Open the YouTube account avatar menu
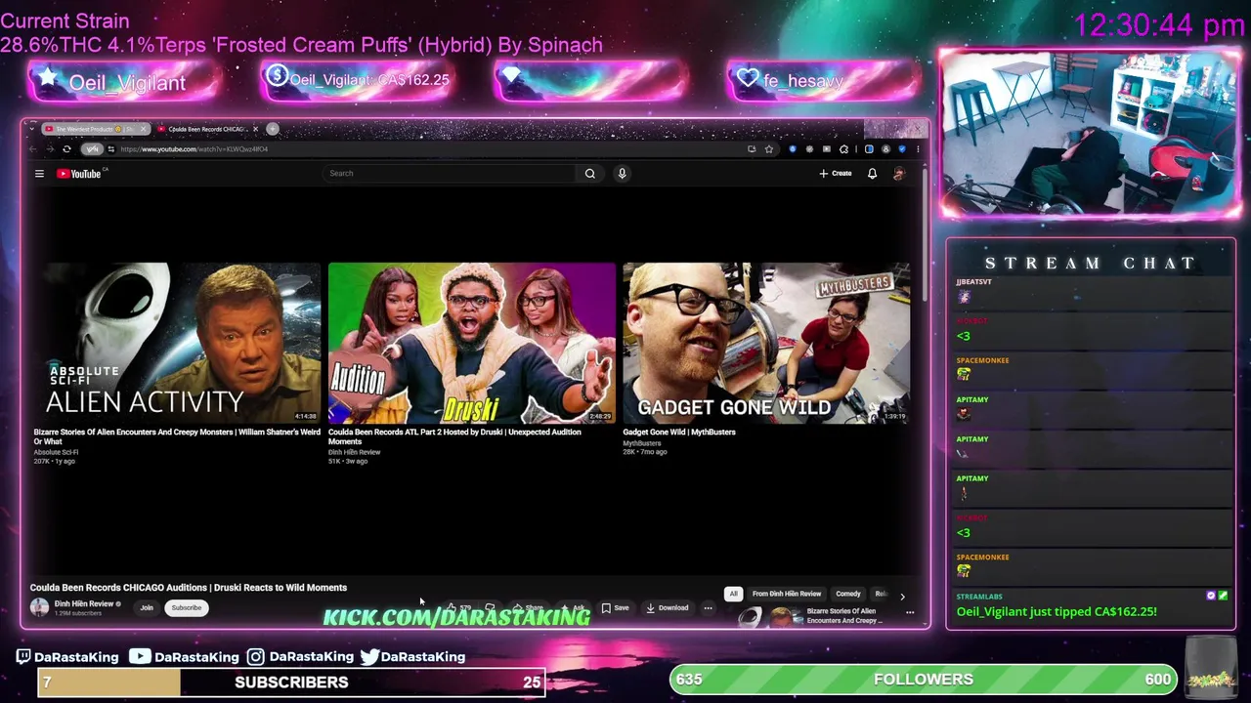 (899, 174)
